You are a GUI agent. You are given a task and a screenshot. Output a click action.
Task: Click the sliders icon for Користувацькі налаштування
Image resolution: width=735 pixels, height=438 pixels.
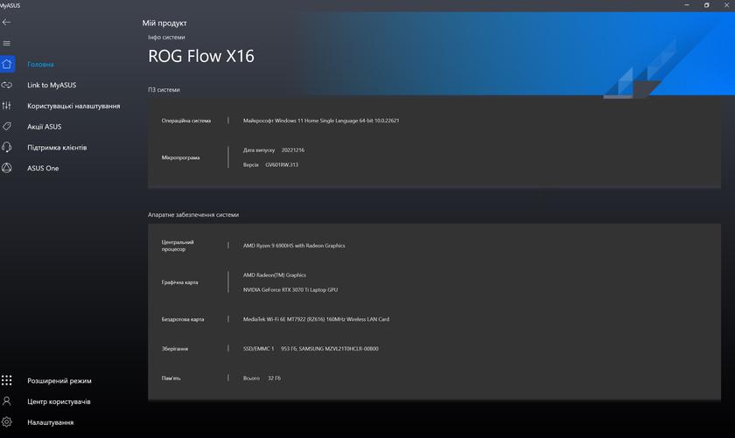(x=7, y=106)
